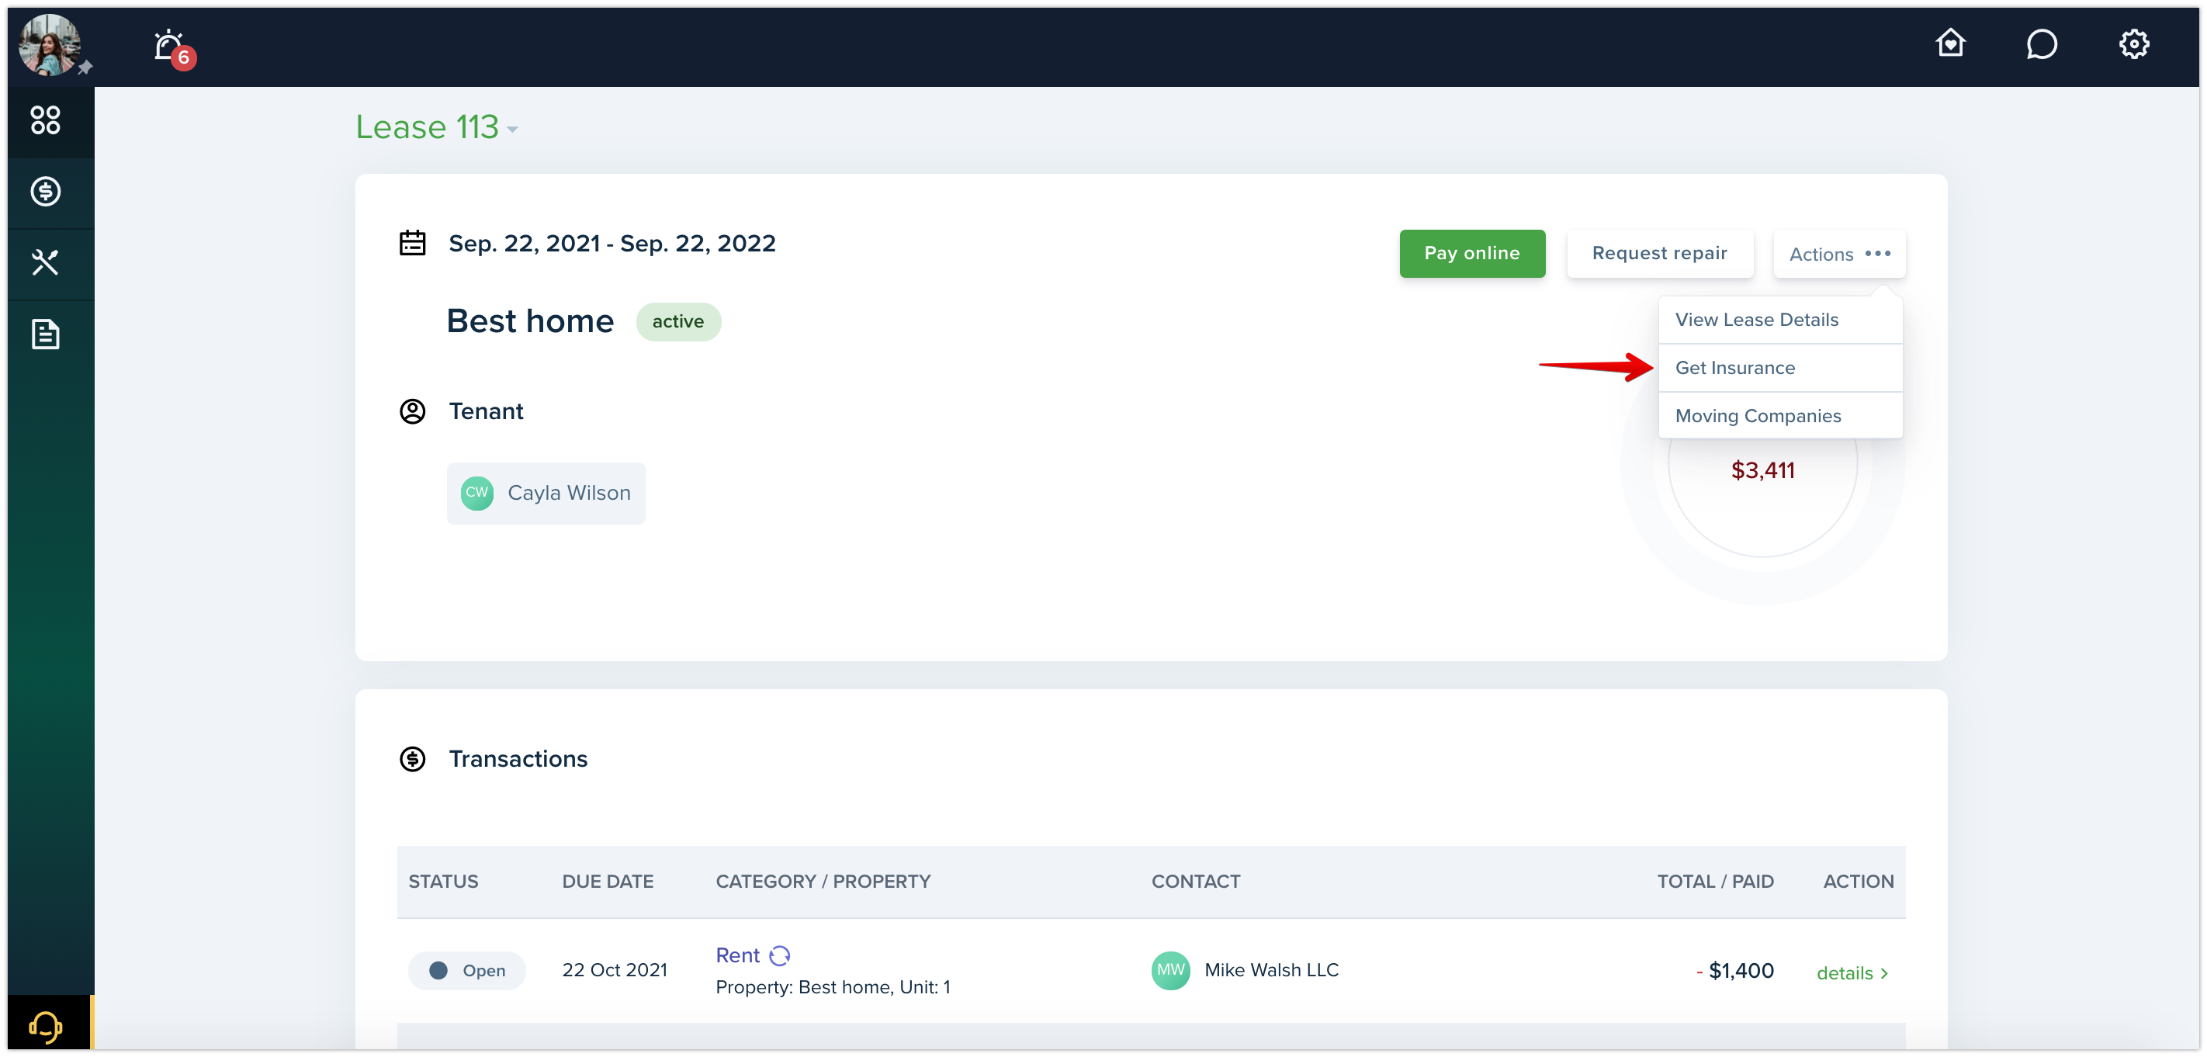Screen dimensions: 2207x1057
Task: Open details link for Rent transaction
Action: tap(1852, 973)
